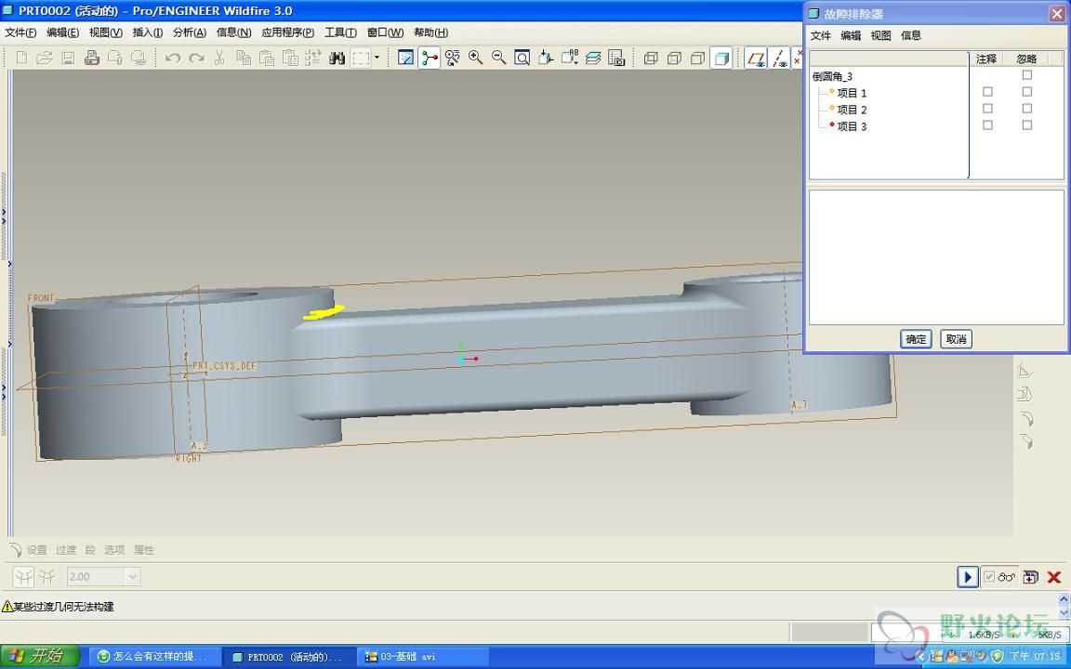Switch to the 03-基础.avi taskbar window
This screenshot has height=669, width=1071.
424,657
